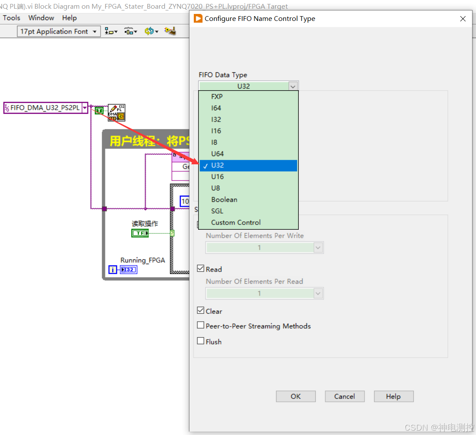Click the LabVIEW dialog title icon
The height and width of the screenshot is (435, 476).
(x=198, y=18)
